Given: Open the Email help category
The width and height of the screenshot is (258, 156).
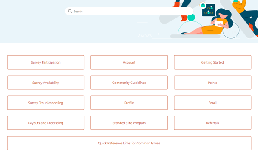Looking at the screenshot, I should click(x=212, y=103).
